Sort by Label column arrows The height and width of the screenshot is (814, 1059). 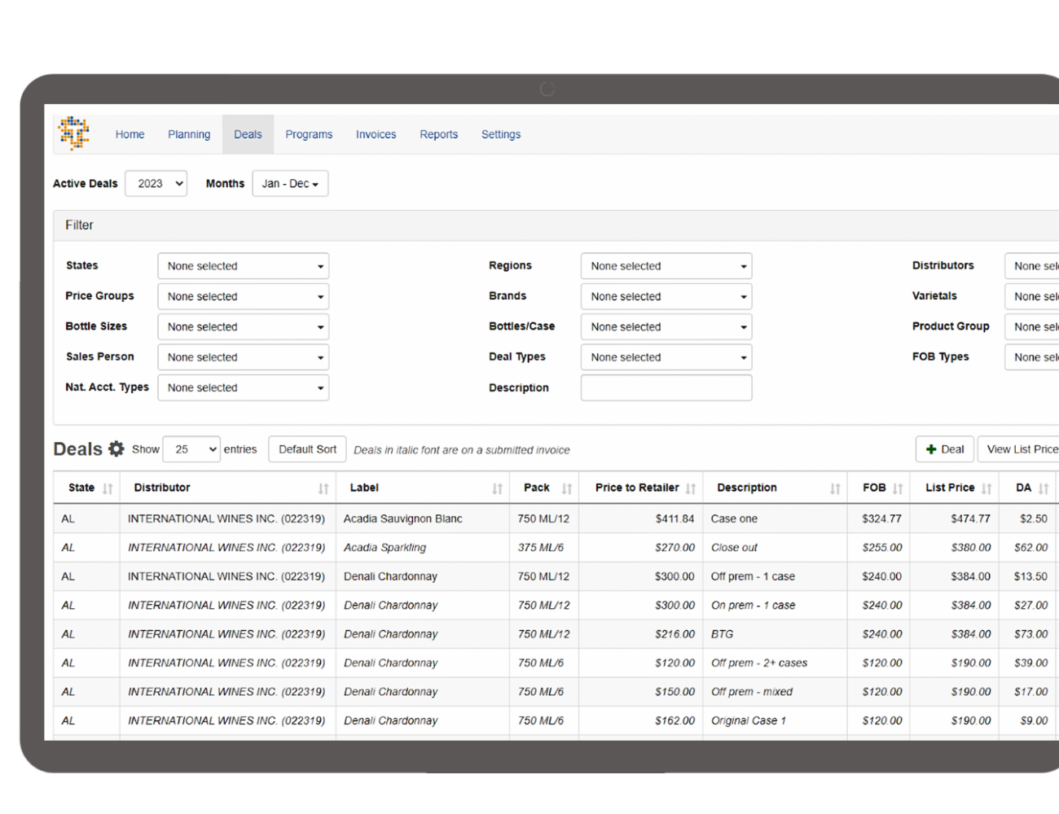pos(497,488)
